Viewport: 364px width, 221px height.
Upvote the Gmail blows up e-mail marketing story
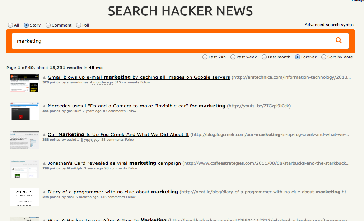pyautogui.click(x=44, y=77)
